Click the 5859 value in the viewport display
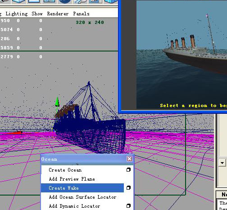Image resolution: width=227 pixels, height=210 pixels. [x=6, y=47]
